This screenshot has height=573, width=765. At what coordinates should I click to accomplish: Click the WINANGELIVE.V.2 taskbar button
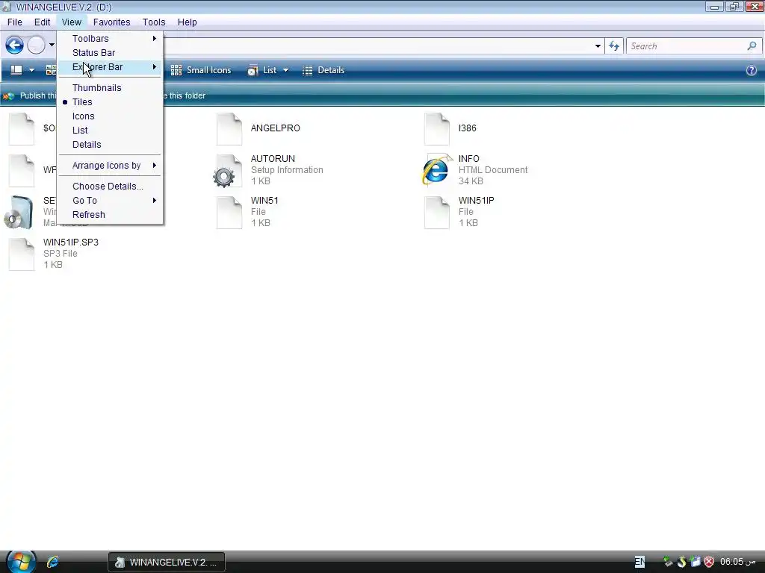tap(167, 563)
